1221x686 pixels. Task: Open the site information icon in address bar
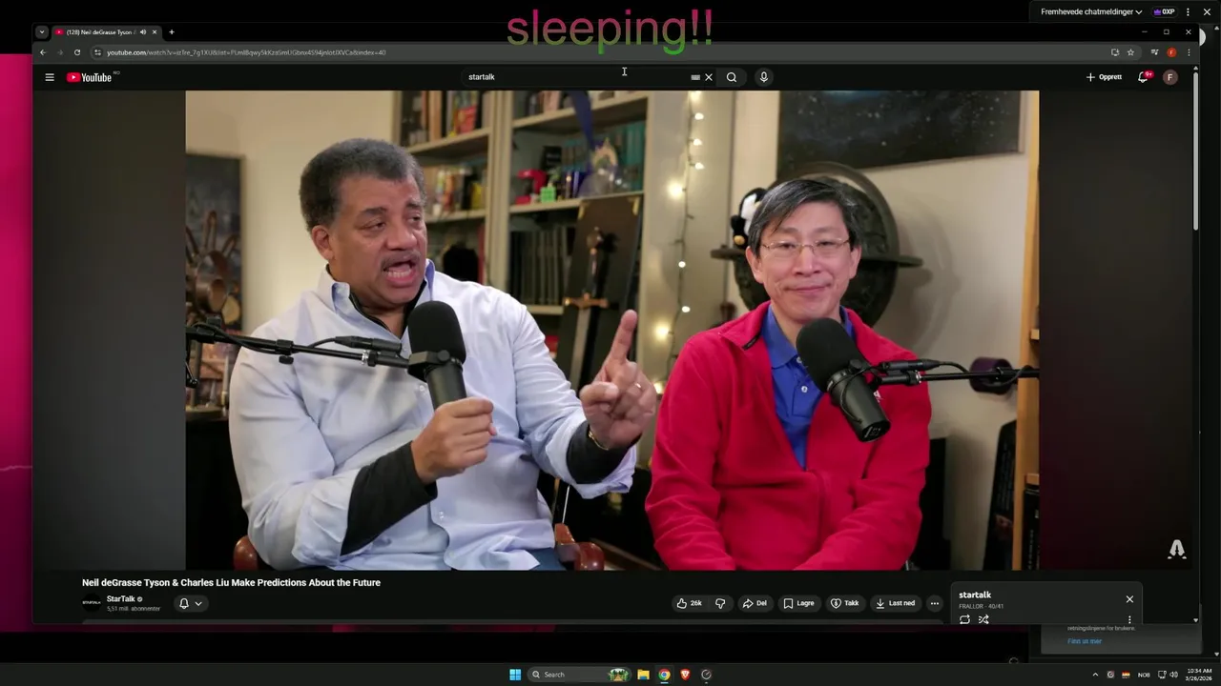(x=97, y=52)
